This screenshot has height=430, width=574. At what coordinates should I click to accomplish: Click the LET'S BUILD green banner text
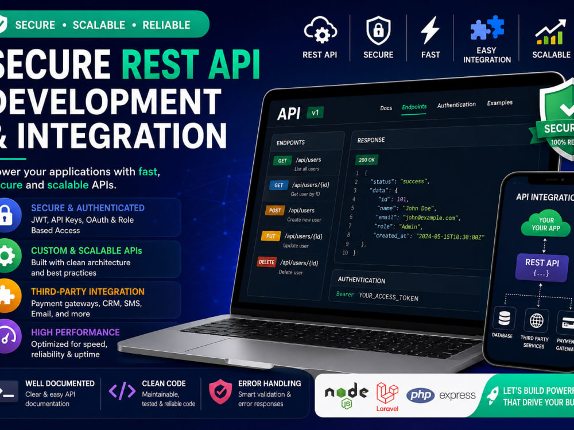(x=538, y=396)
